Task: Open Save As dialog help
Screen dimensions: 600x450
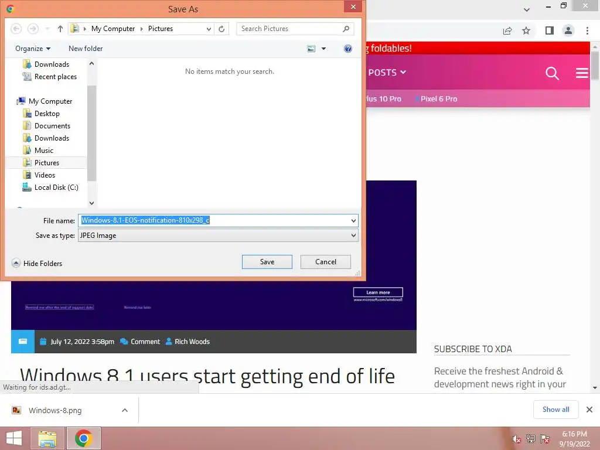Action: 348,49
